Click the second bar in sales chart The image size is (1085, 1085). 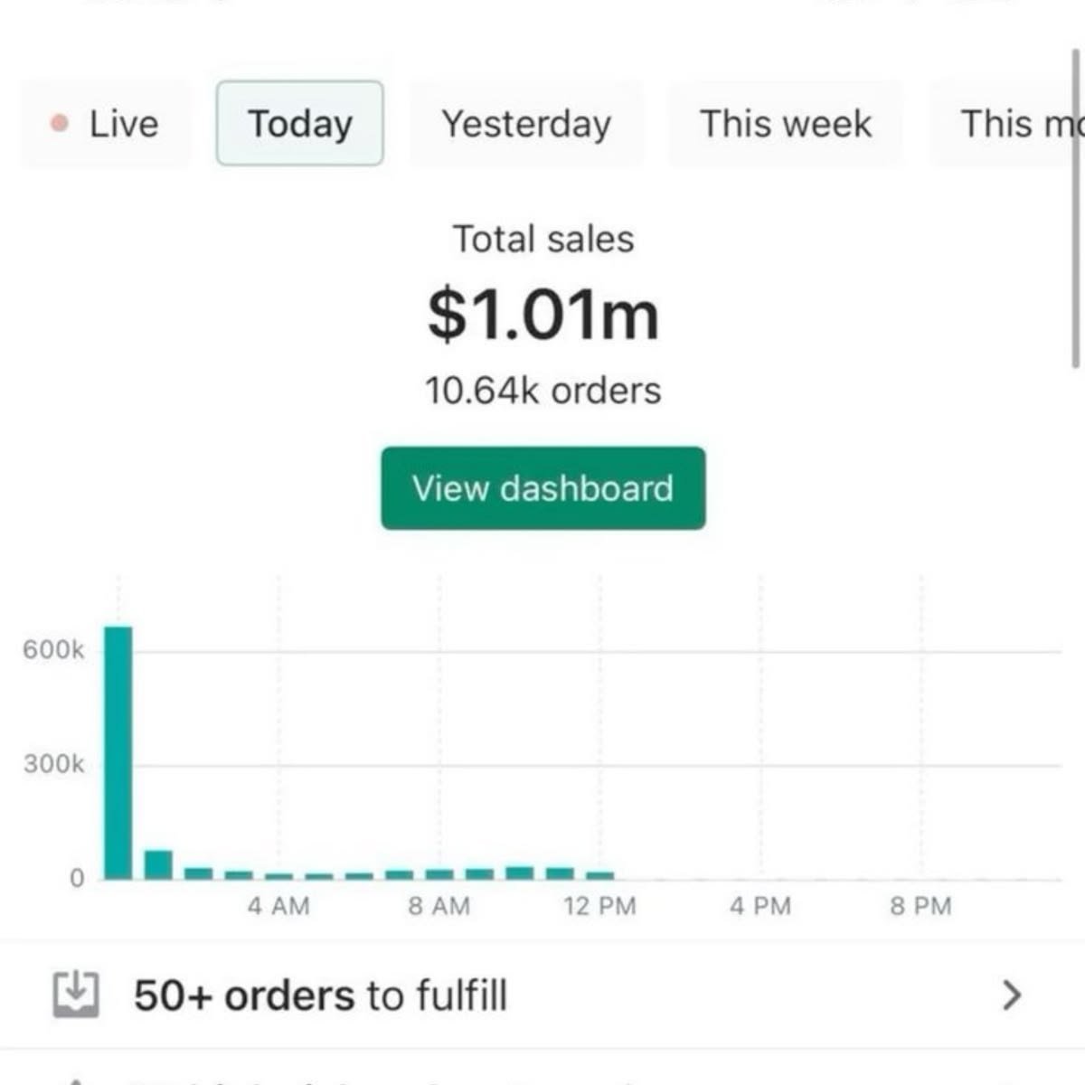[x=158, y=864]
